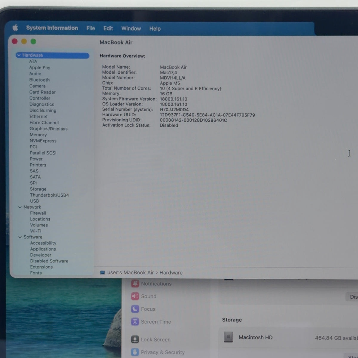
Task: Select Storage in the Hardware list
Action: coord(38,189)
